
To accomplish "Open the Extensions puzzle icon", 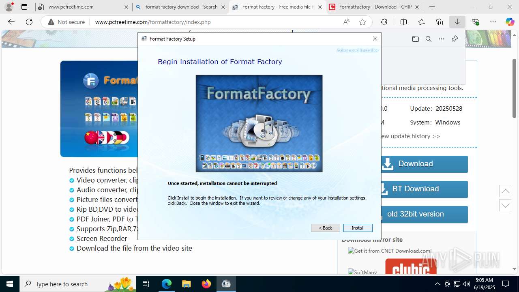I will 384,22.
